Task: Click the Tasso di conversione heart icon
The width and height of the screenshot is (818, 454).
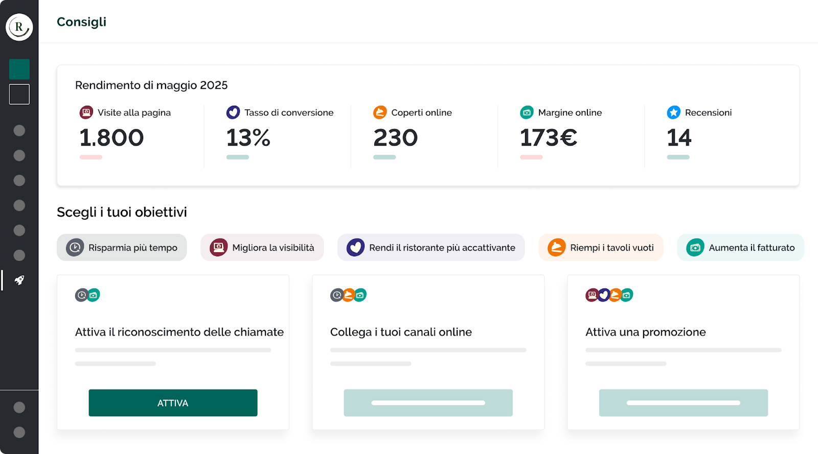Action: click(x=233, y=112)
